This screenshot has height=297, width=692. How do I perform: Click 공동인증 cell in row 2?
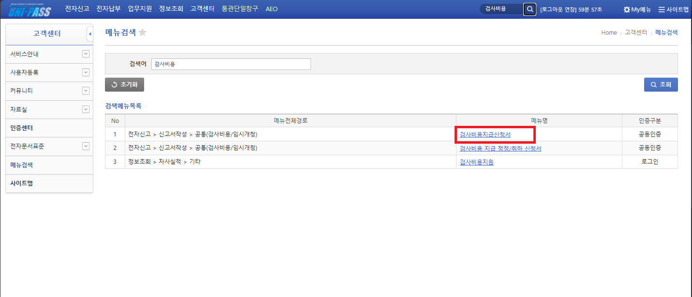point(650,148)
